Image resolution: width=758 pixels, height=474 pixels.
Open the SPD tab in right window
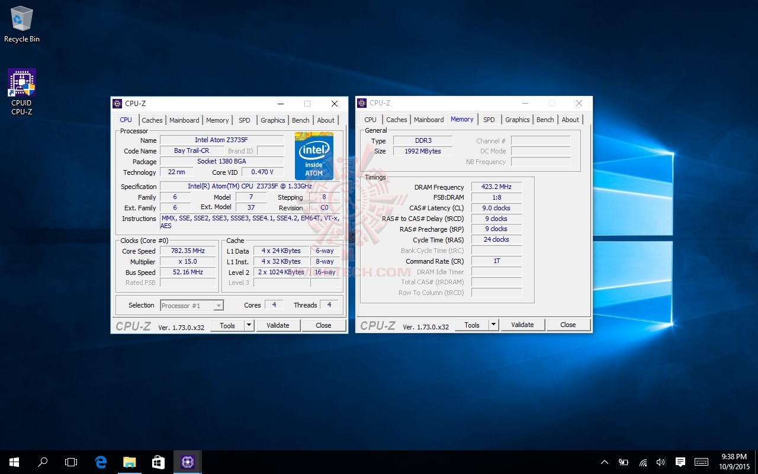tap(489, 120)
